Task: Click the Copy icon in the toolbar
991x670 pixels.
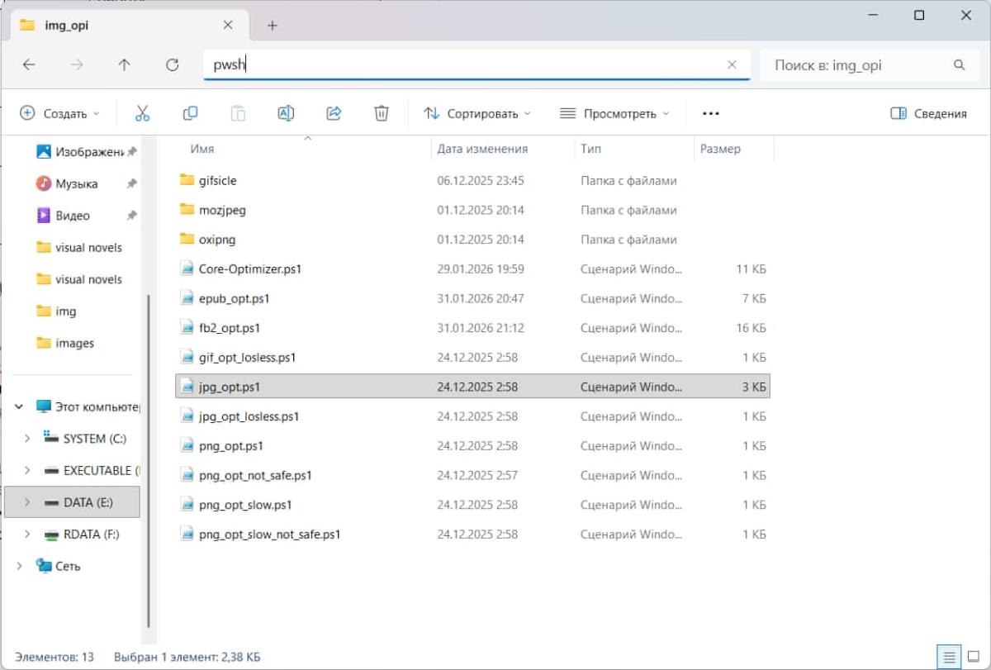Action: pyautogui.click(x=190, y=112)
